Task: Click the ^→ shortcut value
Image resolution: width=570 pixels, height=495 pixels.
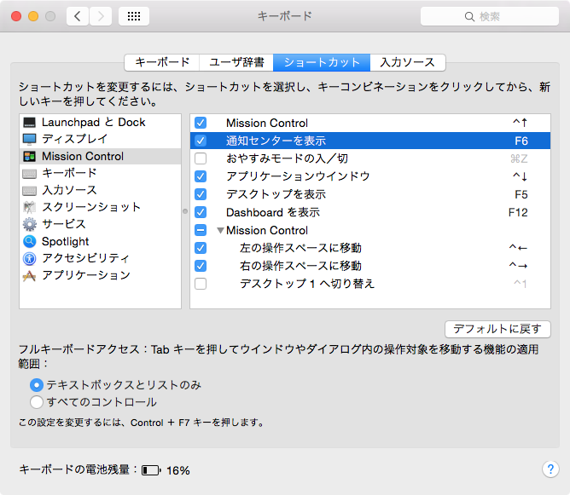Action: point(518,266)
